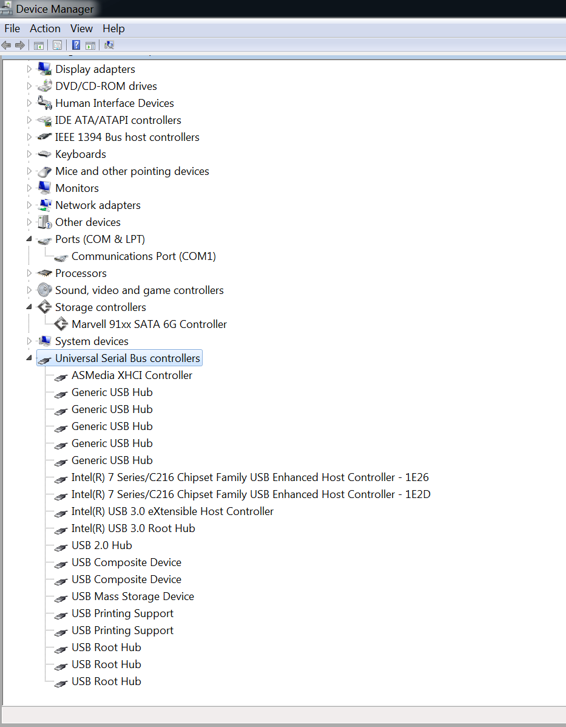566x727 pixels.
Task: Expand the DVD/CD-ROM drives node
Action: [29, 86]
